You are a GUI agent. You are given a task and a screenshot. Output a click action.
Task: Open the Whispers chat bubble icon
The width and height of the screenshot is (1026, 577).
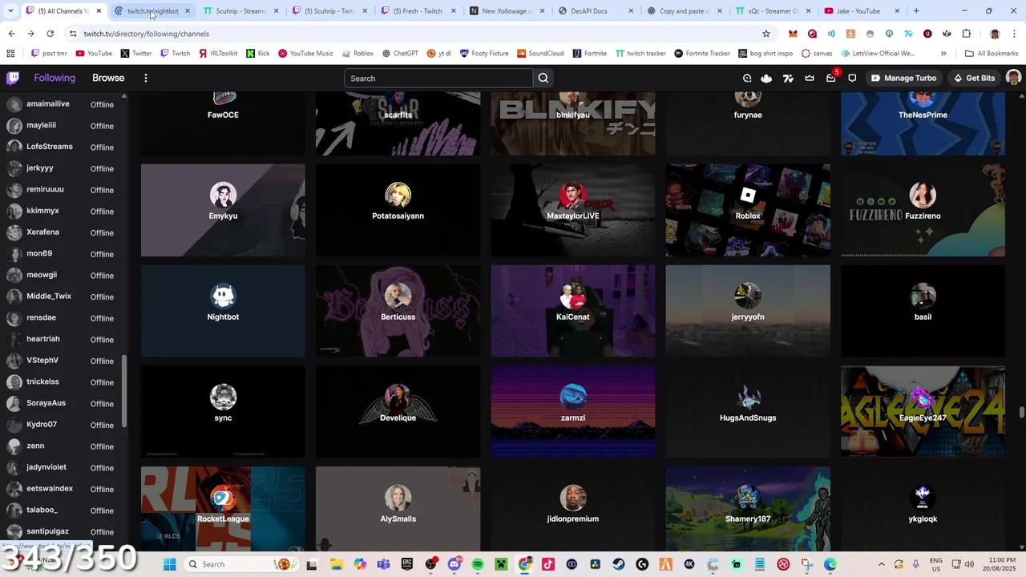852,78
